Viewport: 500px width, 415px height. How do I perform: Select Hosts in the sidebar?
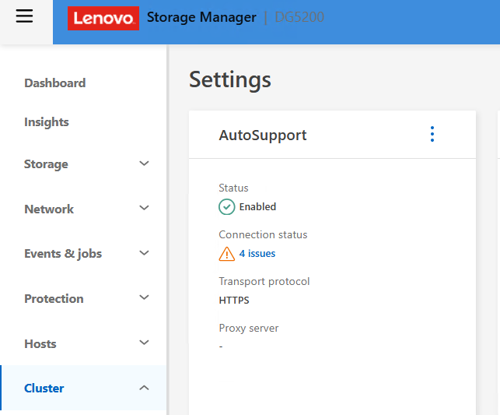pyautogui.click(x=40, y=344)
